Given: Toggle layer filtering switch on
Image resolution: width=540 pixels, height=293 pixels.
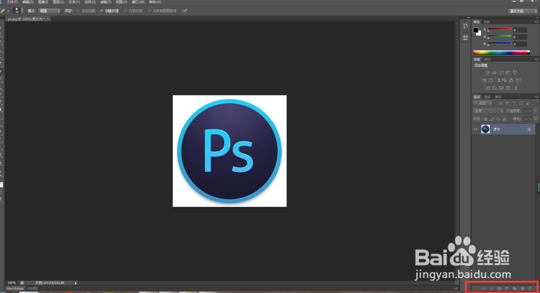Looking at the screenshot, I should tap(537, 103).
